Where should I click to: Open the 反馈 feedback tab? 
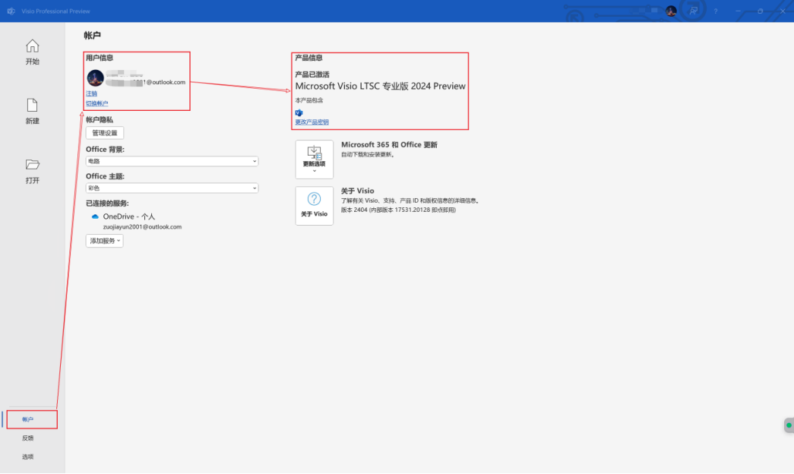(x=28, y=438)
